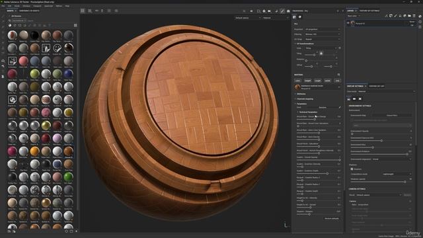Open the Substance material Parquet resource entry

point(317,87)
